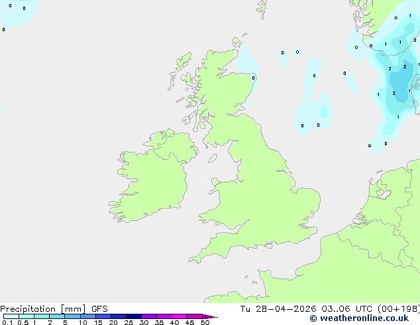Select the 15–20 mm legend swatch

pos(103,316)
